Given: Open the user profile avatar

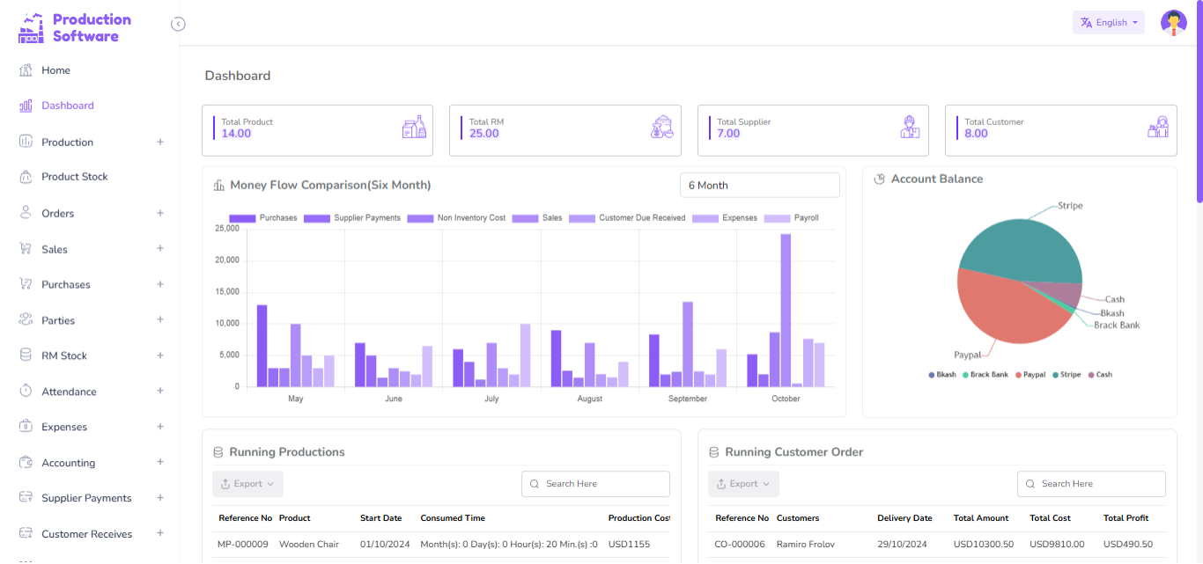Looking at the screenshot, I should [1173, 23].
